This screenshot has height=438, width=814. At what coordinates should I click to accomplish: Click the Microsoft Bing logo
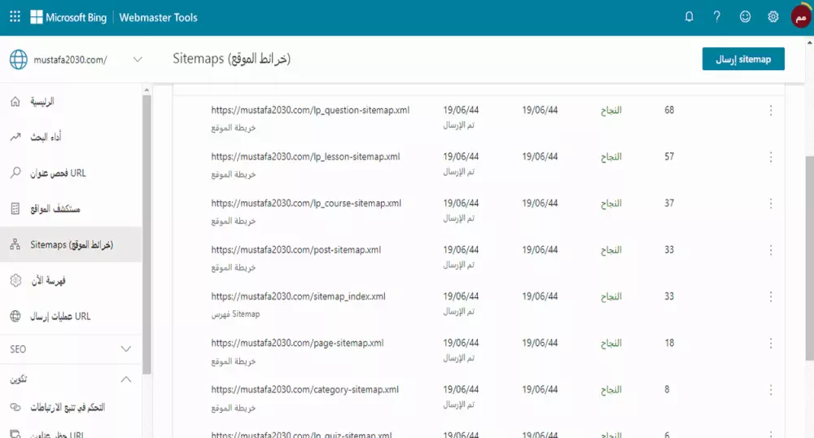[x=68, y=17]
